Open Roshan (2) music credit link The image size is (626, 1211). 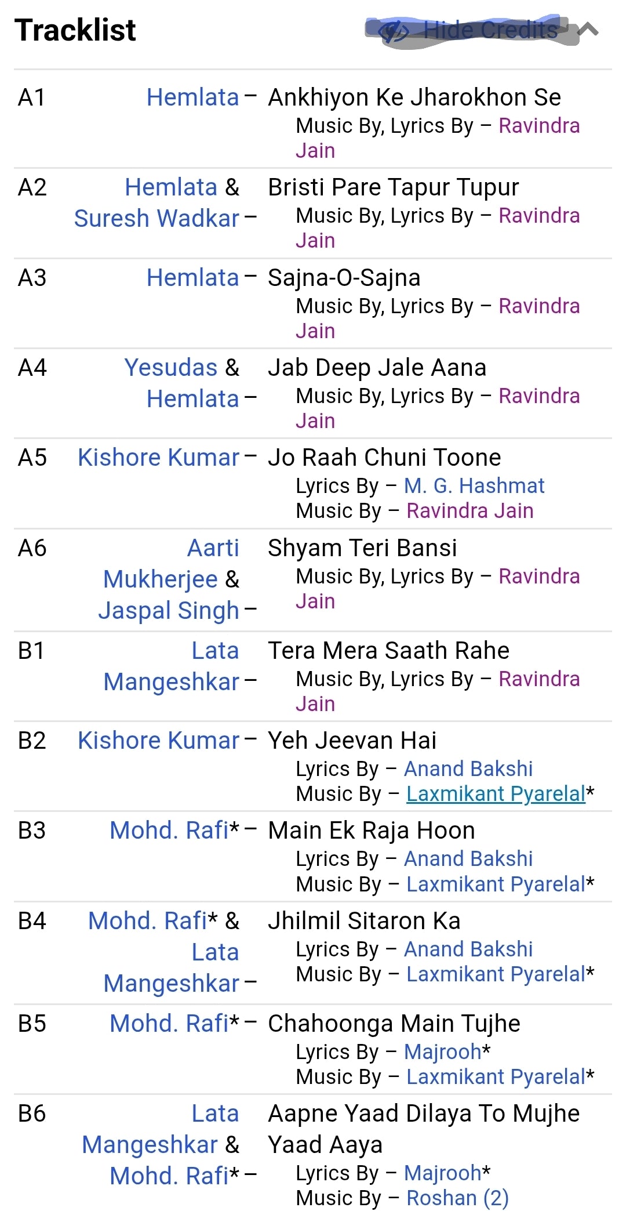[x=457, y=1198]
